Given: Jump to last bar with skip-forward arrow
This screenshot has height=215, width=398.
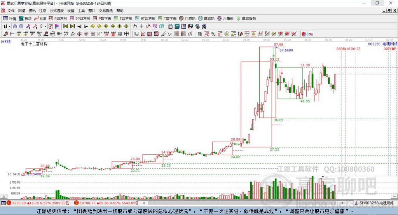Looking at the screenshot, I should coord(72,26).
